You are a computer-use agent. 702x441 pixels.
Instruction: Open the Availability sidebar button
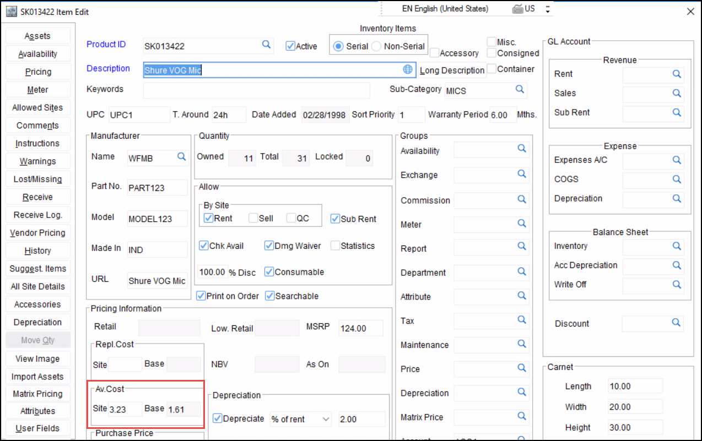tap(37, 54)
